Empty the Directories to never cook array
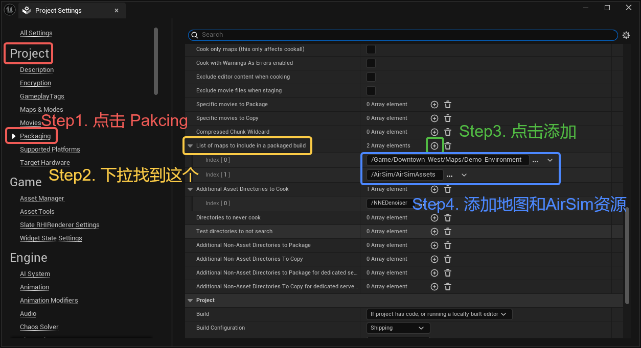Screen dimensions: 641x348 (448, 218)
